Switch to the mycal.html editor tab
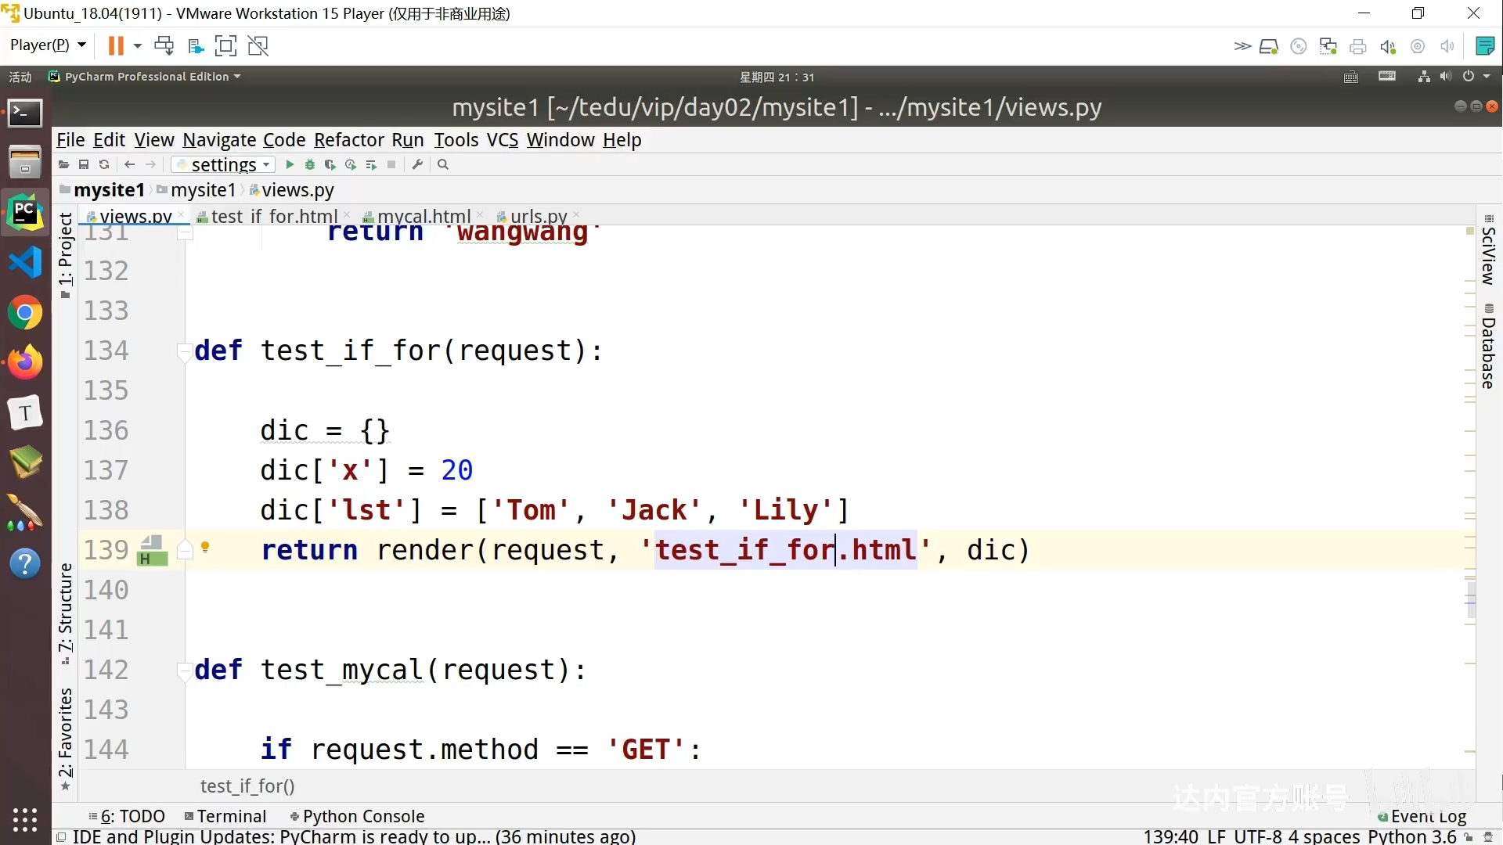 [x=424, y=217]
